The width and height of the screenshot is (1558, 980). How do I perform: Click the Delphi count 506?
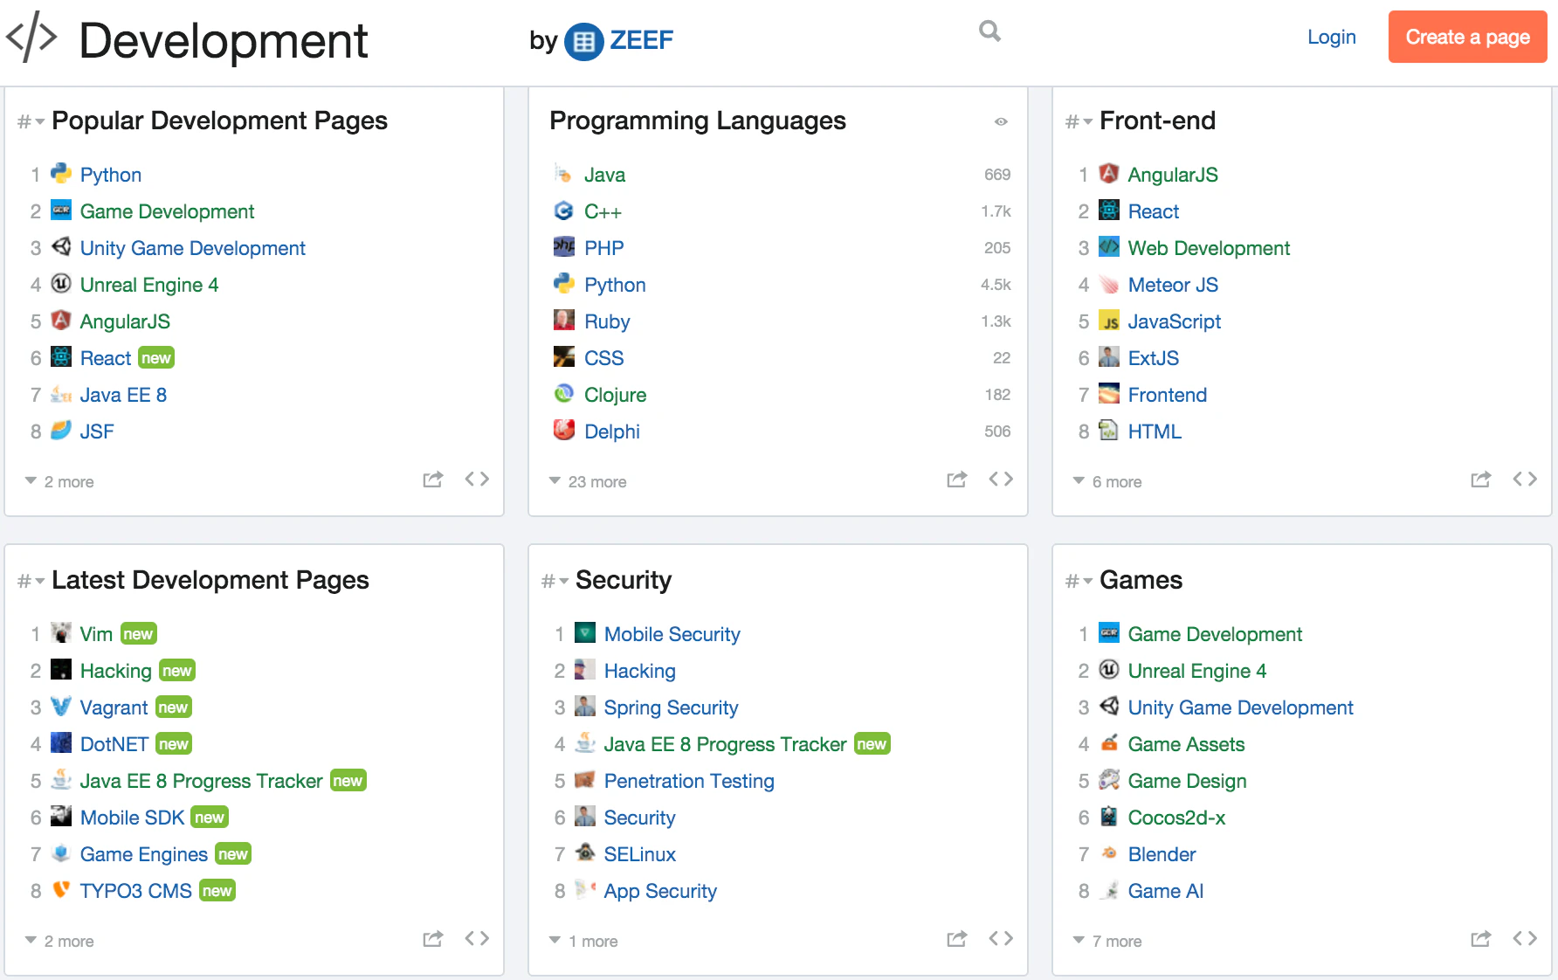point(997,431)
